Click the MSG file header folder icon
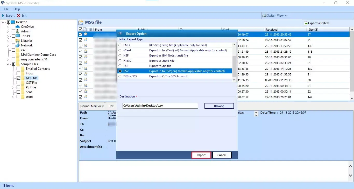 click(x=81, y=22)
